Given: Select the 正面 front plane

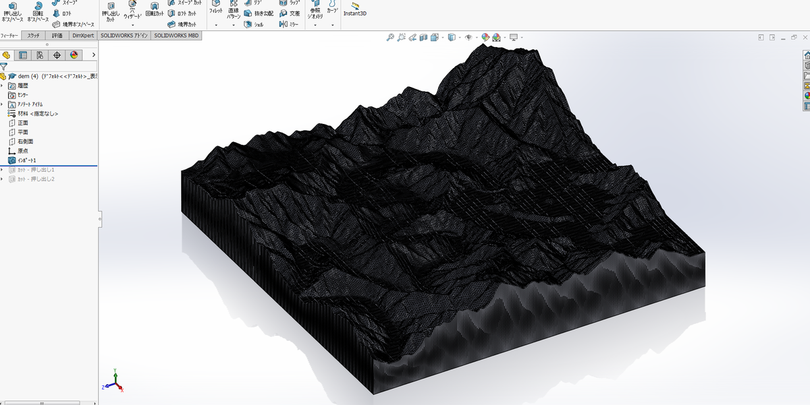Looking at the screenshot, I should tap(18, 123).
